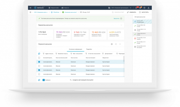Open the 06 янв Готово history entry

(142, 43)
